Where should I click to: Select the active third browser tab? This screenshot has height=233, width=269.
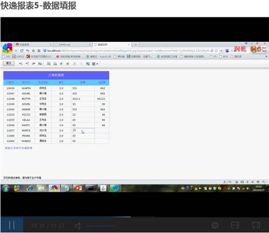pyautogui.click(x=112, y=45)
